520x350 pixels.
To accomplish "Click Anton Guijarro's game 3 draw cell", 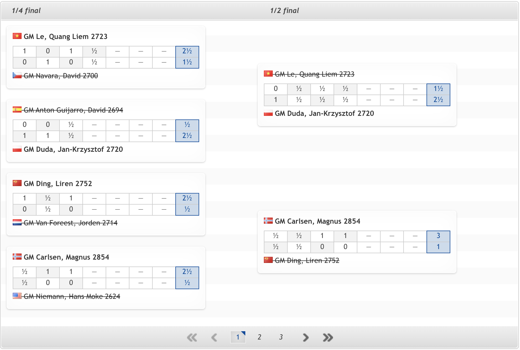I will pyautogui.click(x=71, y=125).
